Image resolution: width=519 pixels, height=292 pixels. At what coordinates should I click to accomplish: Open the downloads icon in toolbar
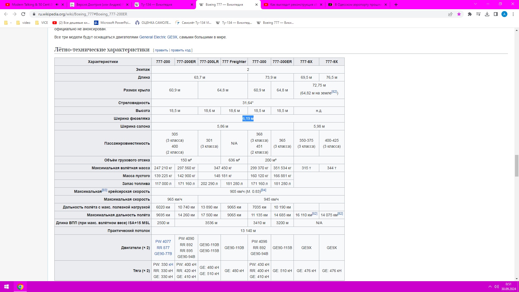[487, 14]
